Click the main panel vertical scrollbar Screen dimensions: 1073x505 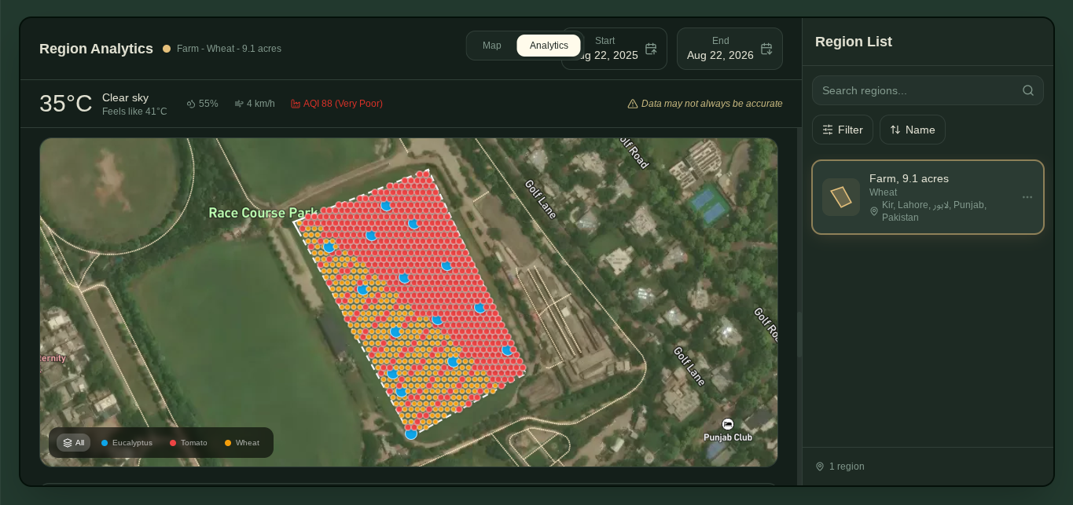tap(799, 334)
